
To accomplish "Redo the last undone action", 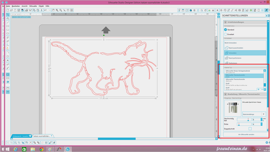I will (49, 10).
